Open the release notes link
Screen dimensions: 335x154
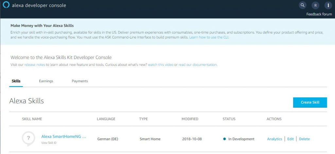click(x=35, y=65)
